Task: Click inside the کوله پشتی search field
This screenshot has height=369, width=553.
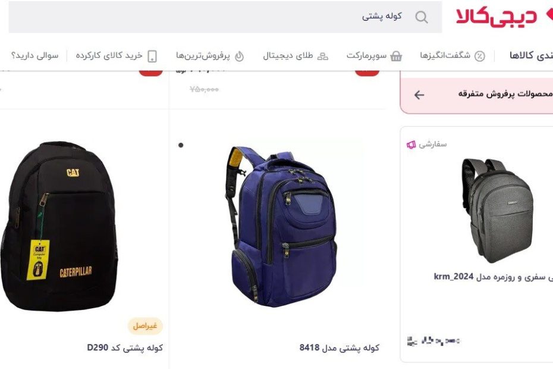Action: point(225,17)
